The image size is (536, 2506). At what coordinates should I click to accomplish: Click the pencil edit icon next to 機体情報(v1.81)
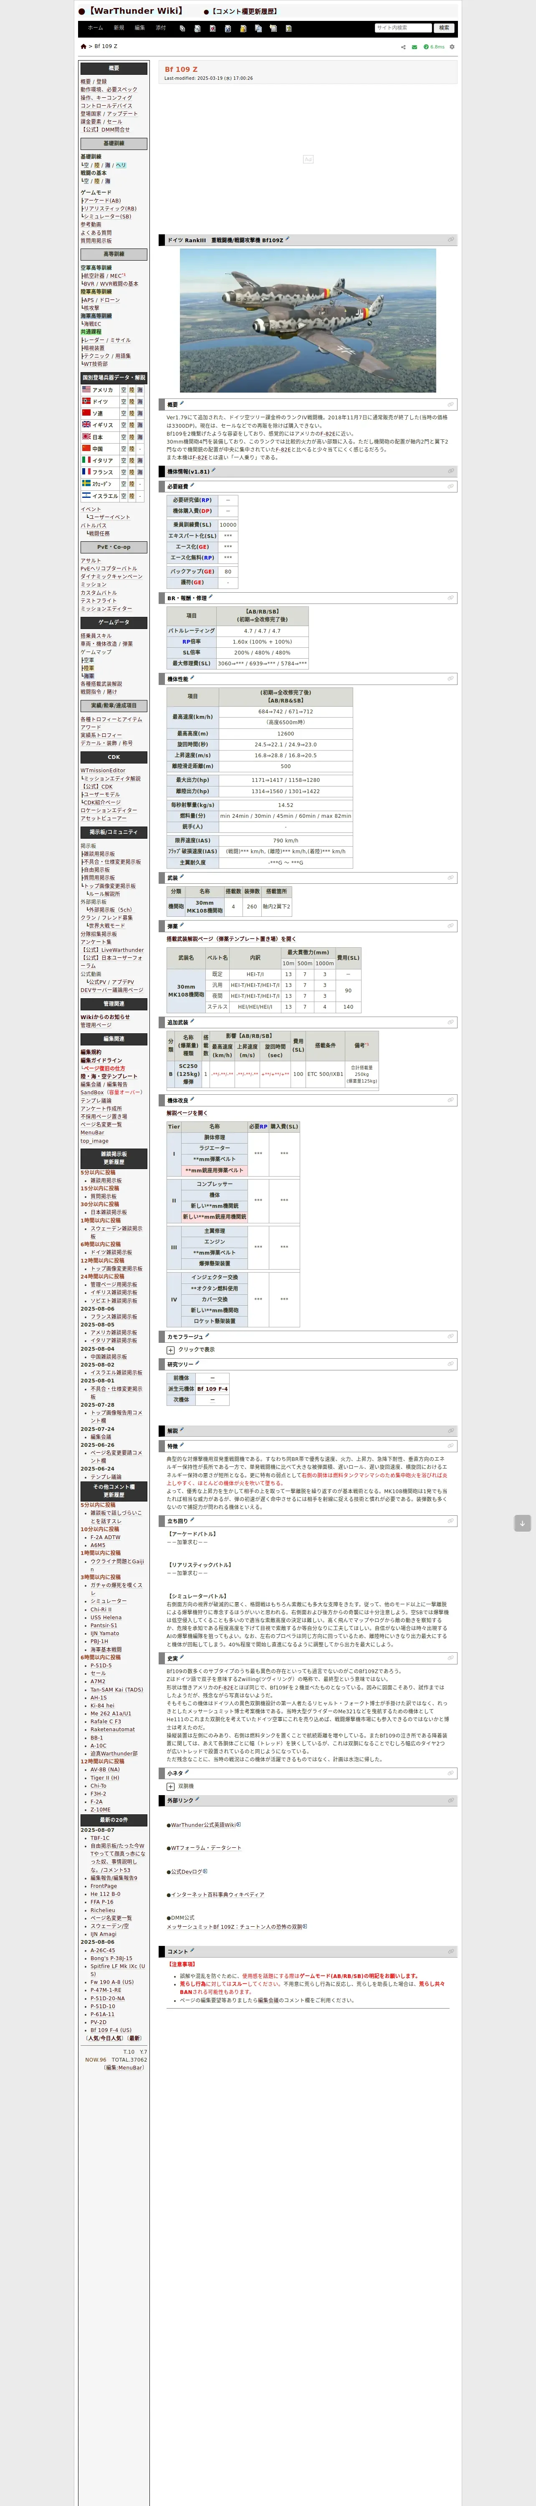click(214, 471)
